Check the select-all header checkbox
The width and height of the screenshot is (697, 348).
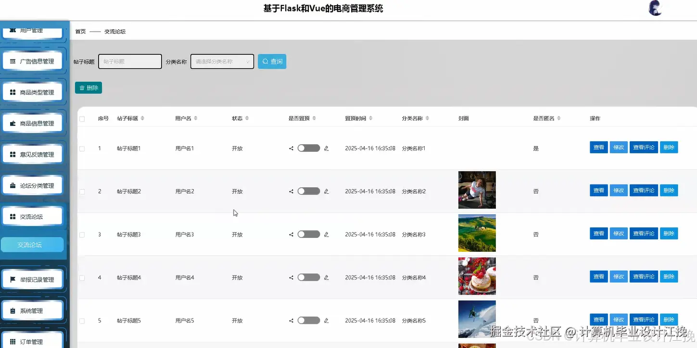tap(82, 119)
